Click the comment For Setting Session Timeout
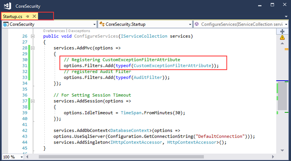The width and height of the screenshot is (291, 161). [92, 95]
